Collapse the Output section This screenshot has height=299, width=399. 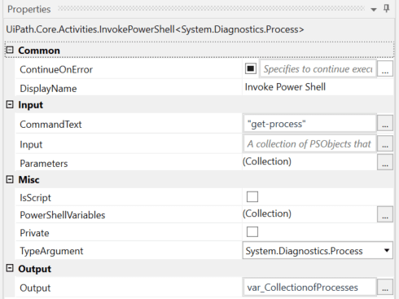pos(10,268)
